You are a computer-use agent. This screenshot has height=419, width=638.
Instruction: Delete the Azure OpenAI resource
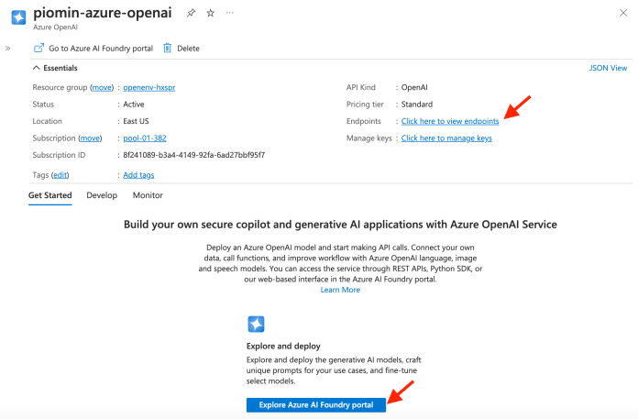pyautogui.click(x=181, y=48)
